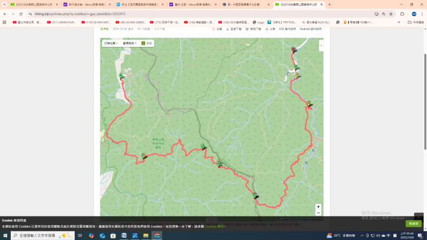427x240 pixels.
Task: Open Chrome from the Windows taskbar
Action: point(157,235)
